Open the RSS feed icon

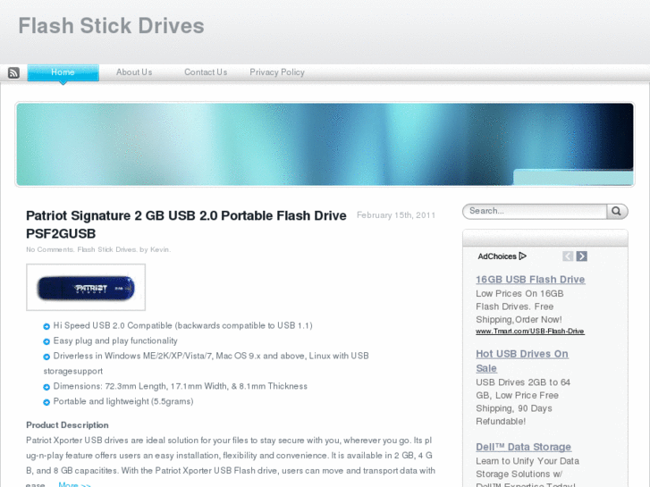[x=13, y=73]
